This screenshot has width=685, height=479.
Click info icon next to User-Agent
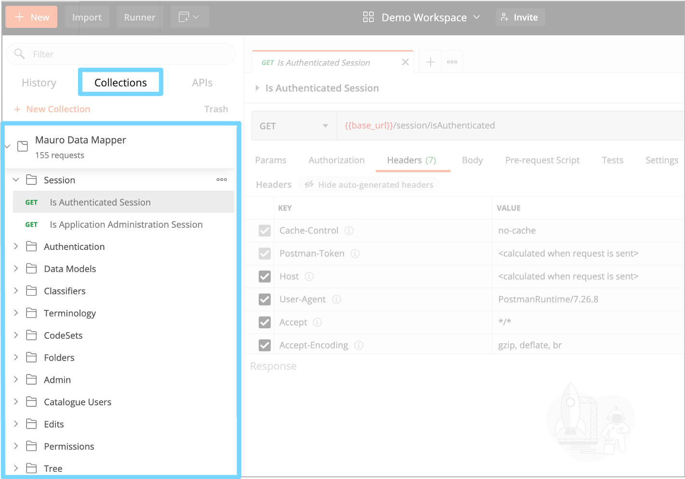(x=337, y=299)
